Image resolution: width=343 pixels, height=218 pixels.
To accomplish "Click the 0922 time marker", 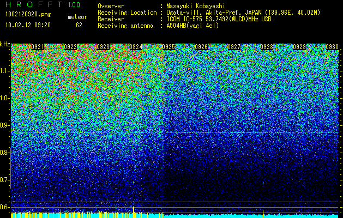I will (70, 47).
